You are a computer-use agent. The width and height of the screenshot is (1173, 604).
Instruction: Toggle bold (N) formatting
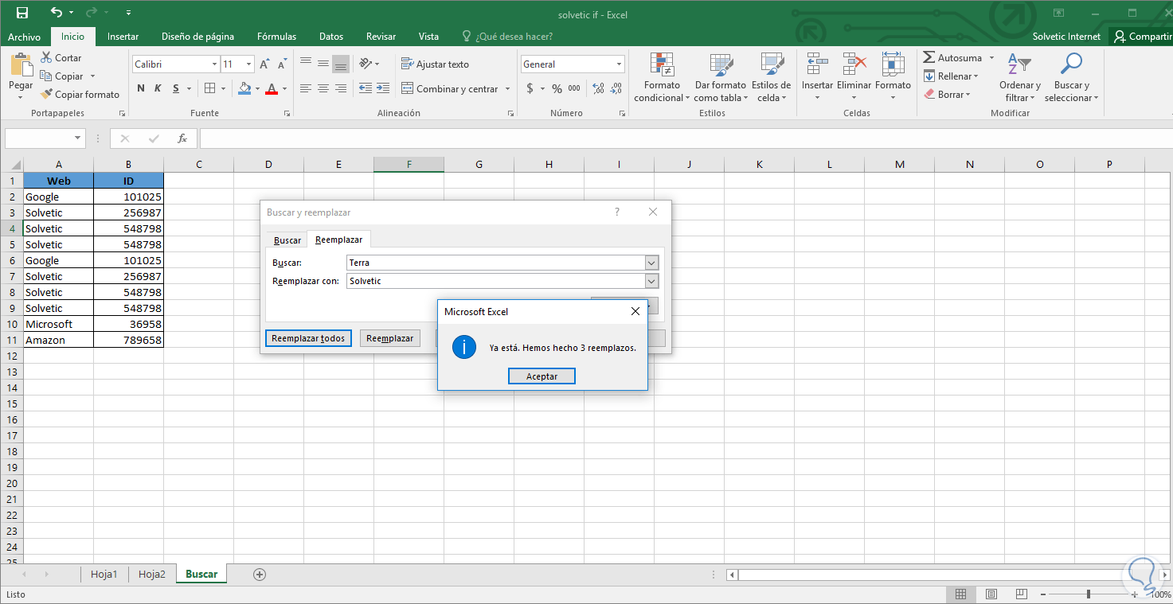(x=141, y=88)
